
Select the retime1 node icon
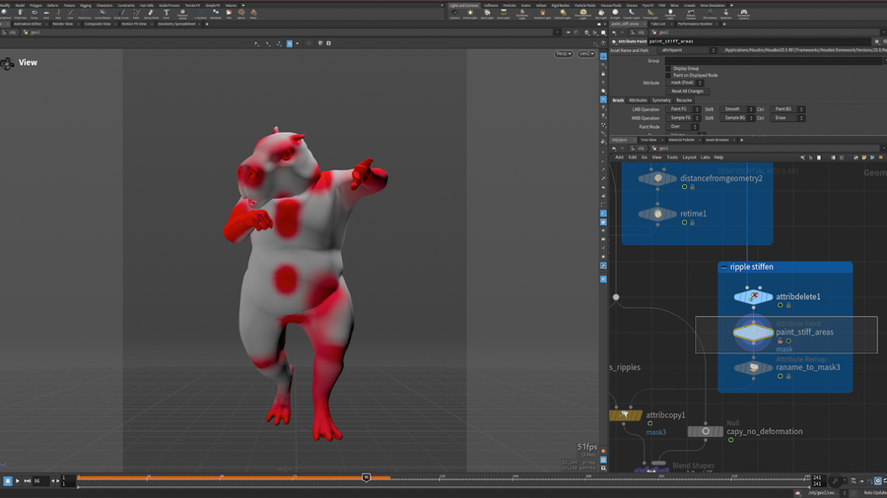(657, 214)
